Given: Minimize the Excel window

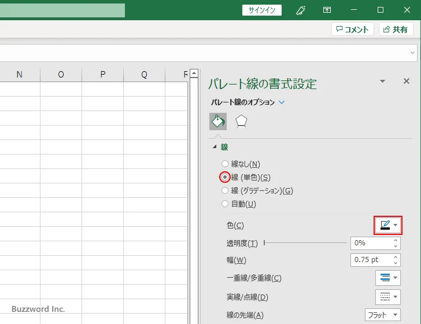Looking at the screenshot, I should (354, 10).
